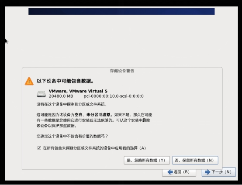Viewport: 242px width, 185px height.
Task: Click the question 您确定这个设备中不包含有价值的数据吗
Action: coord(72,136)
